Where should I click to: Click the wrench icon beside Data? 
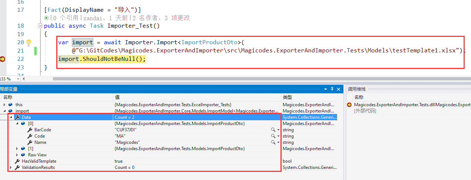(x=17, y=117)
